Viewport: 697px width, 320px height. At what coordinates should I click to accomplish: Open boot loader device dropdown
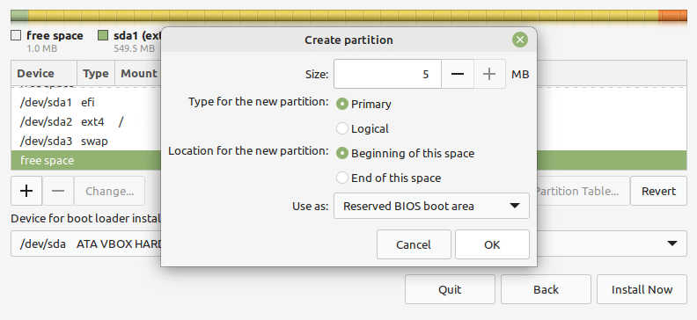(x=672, y=244)
